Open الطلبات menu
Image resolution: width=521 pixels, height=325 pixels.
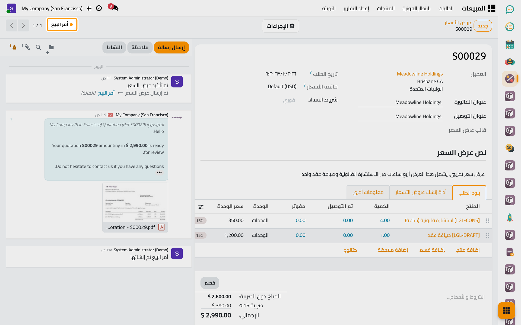point(446,8)
